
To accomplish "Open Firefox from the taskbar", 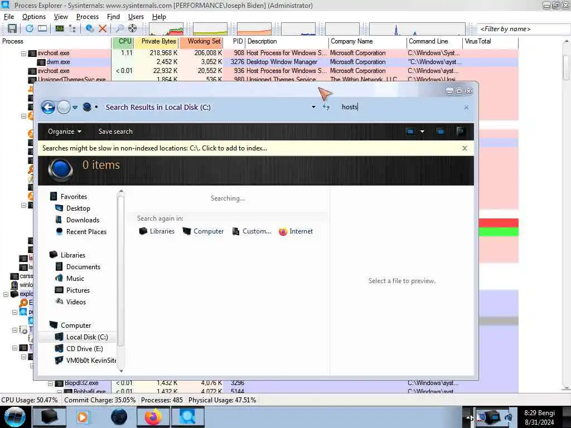I will tap(153, 417).
